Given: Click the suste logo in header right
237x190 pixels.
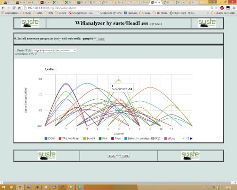Looking at the screenshot, I should [207, 23].
